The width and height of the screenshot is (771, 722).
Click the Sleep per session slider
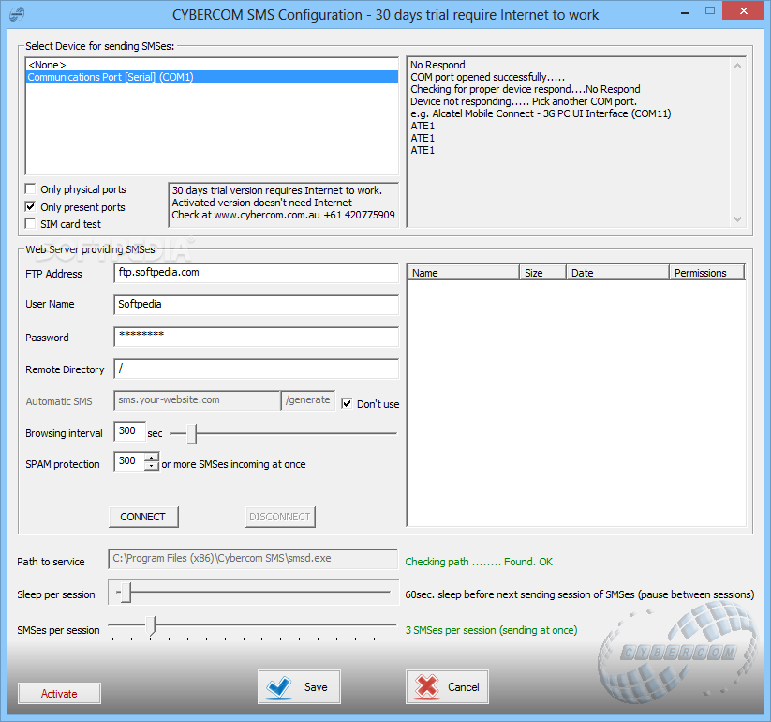[253, 592]
